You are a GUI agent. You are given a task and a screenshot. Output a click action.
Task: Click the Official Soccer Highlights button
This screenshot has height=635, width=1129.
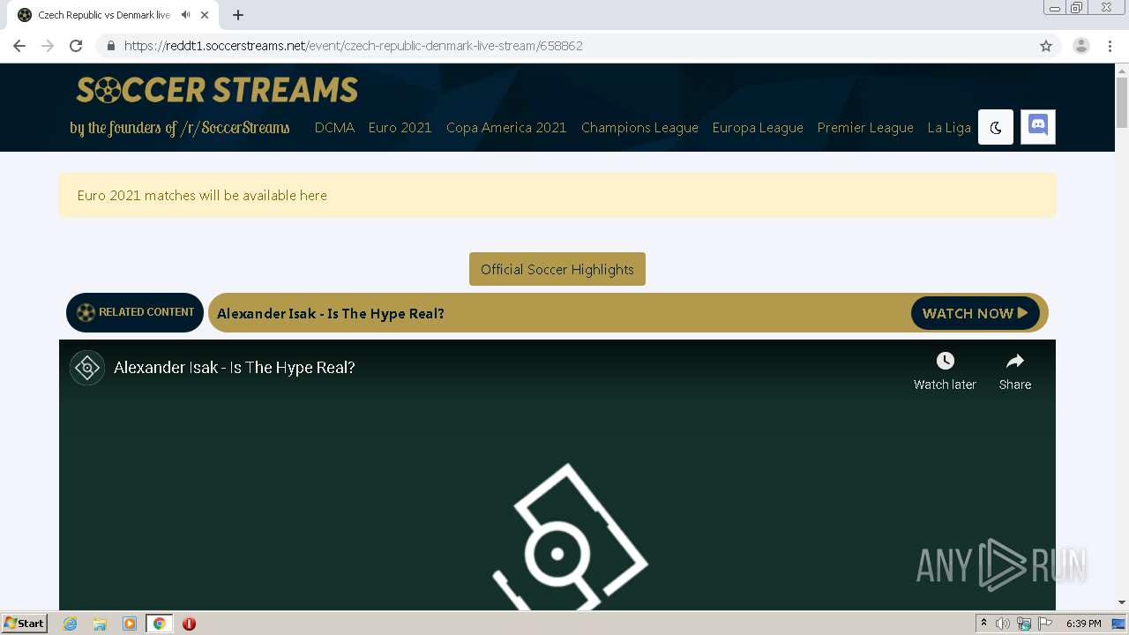click(557, 269)
